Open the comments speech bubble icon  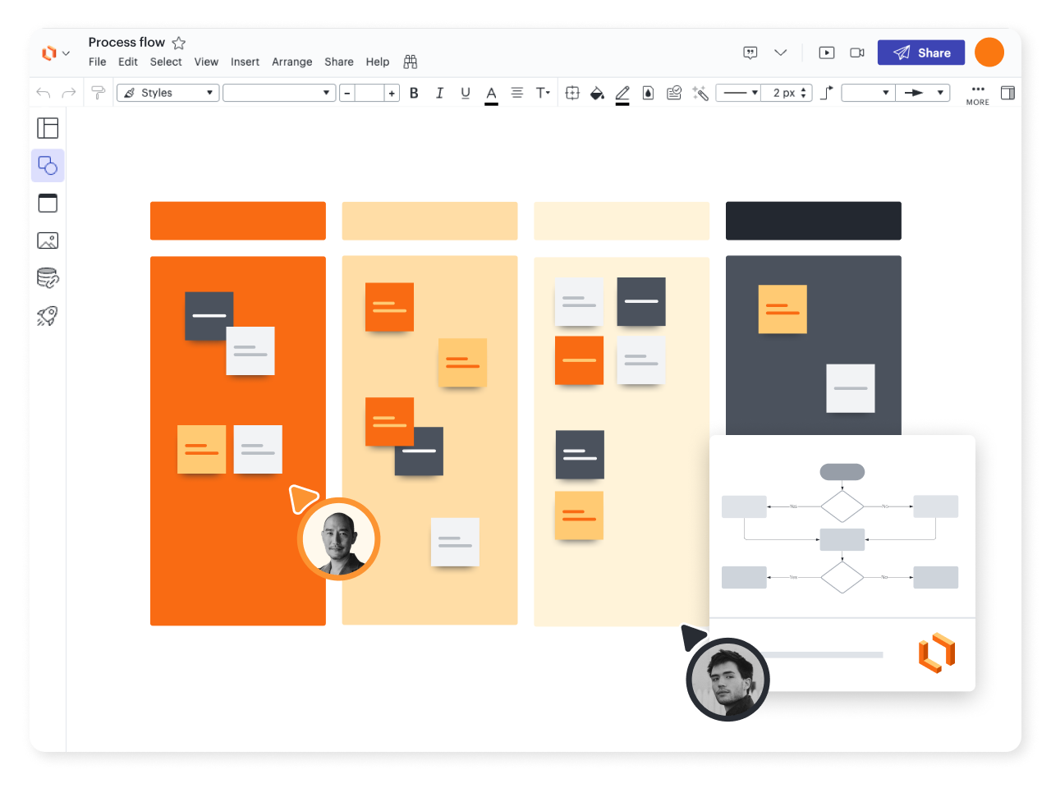(750, 53)
